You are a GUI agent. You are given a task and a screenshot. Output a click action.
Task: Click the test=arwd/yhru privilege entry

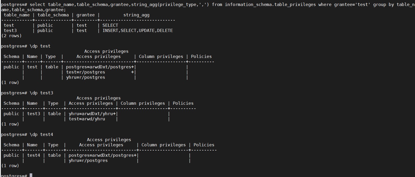87,119
